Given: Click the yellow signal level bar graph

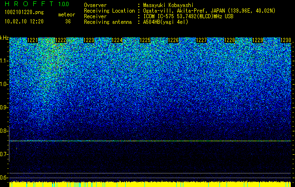Looking at the screenshot, I should pyautogui.click(x=151, y=184).
